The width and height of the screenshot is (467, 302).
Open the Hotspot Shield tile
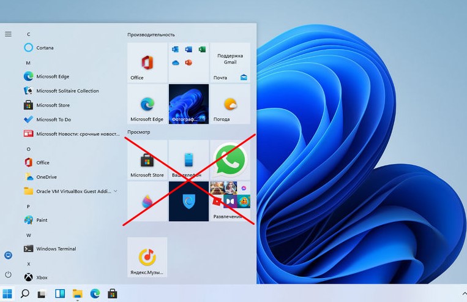[189, 202]
